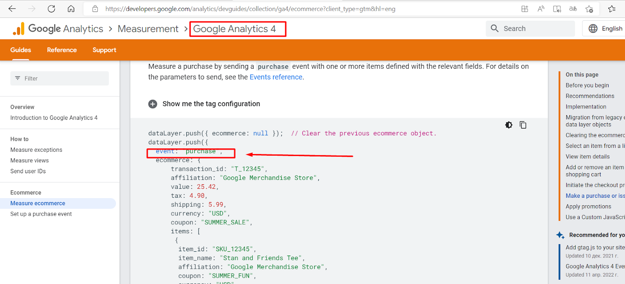Jump to Before you begin section
Screen dimensions: 625x284
[x=587, y=85]
